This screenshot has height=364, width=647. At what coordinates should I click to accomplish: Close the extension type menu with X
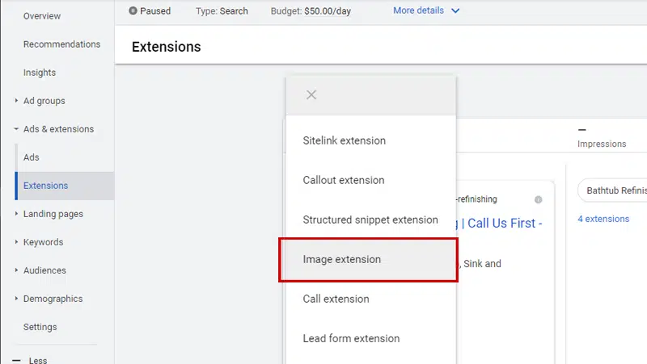pos(311,95)
